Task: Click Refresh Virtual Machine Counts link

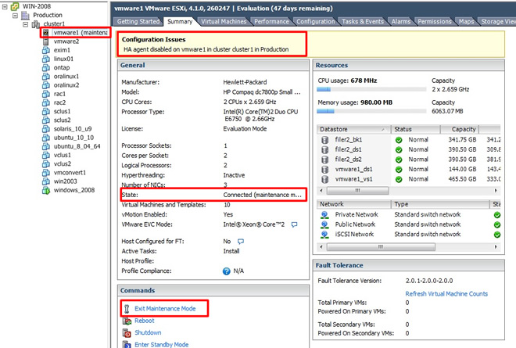Action: (x=446, y=293)
